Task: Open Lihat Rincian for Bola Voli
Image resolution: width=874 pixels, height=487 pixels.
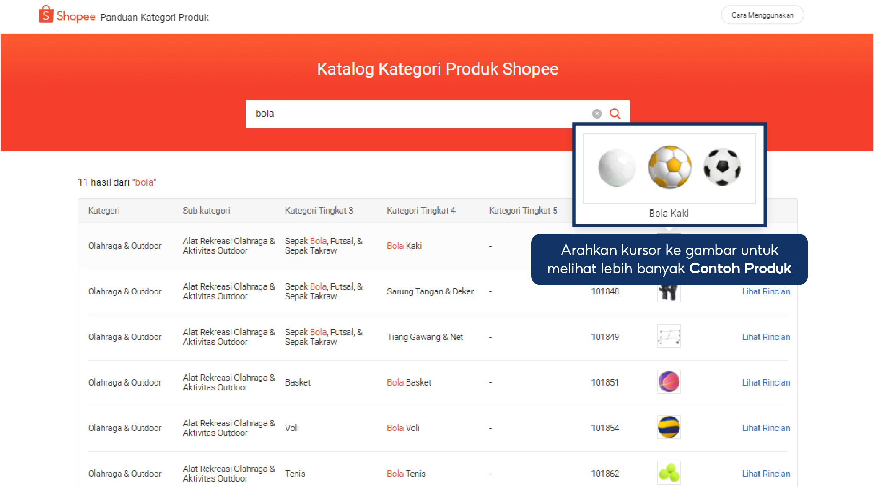Action: pyautogui.click(x=766, y=428)
